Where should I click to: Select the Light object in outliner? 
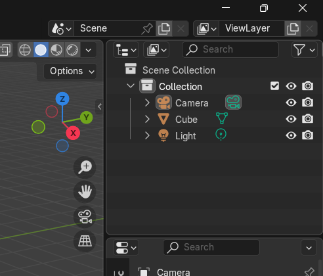click(x=186, y=136)
